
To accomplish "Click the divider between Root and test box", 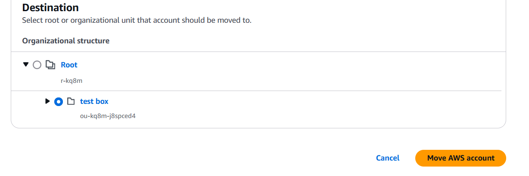I will (258, 91).
